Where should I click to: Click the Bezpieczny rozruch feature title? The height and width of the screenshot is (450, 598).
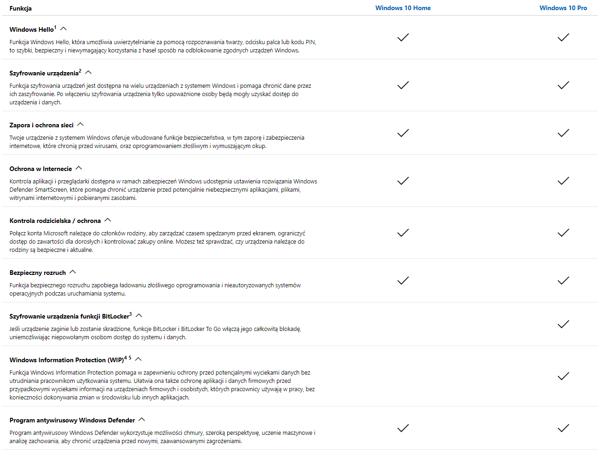coord(38,273)
